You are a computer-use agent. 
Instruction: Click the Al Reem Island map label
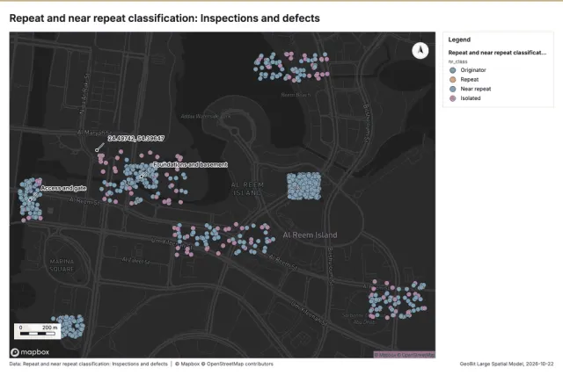(310, 235)
